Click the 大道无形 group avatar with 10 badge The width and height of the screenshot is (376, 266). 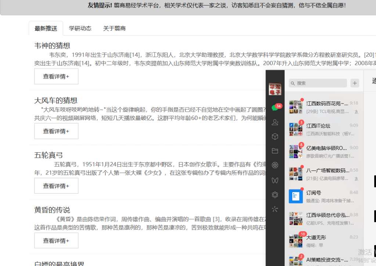(x=296, y=241)
